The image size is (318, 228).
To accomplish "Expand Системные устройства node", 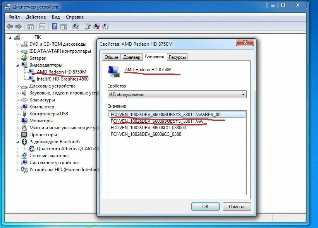I will 17,163.
